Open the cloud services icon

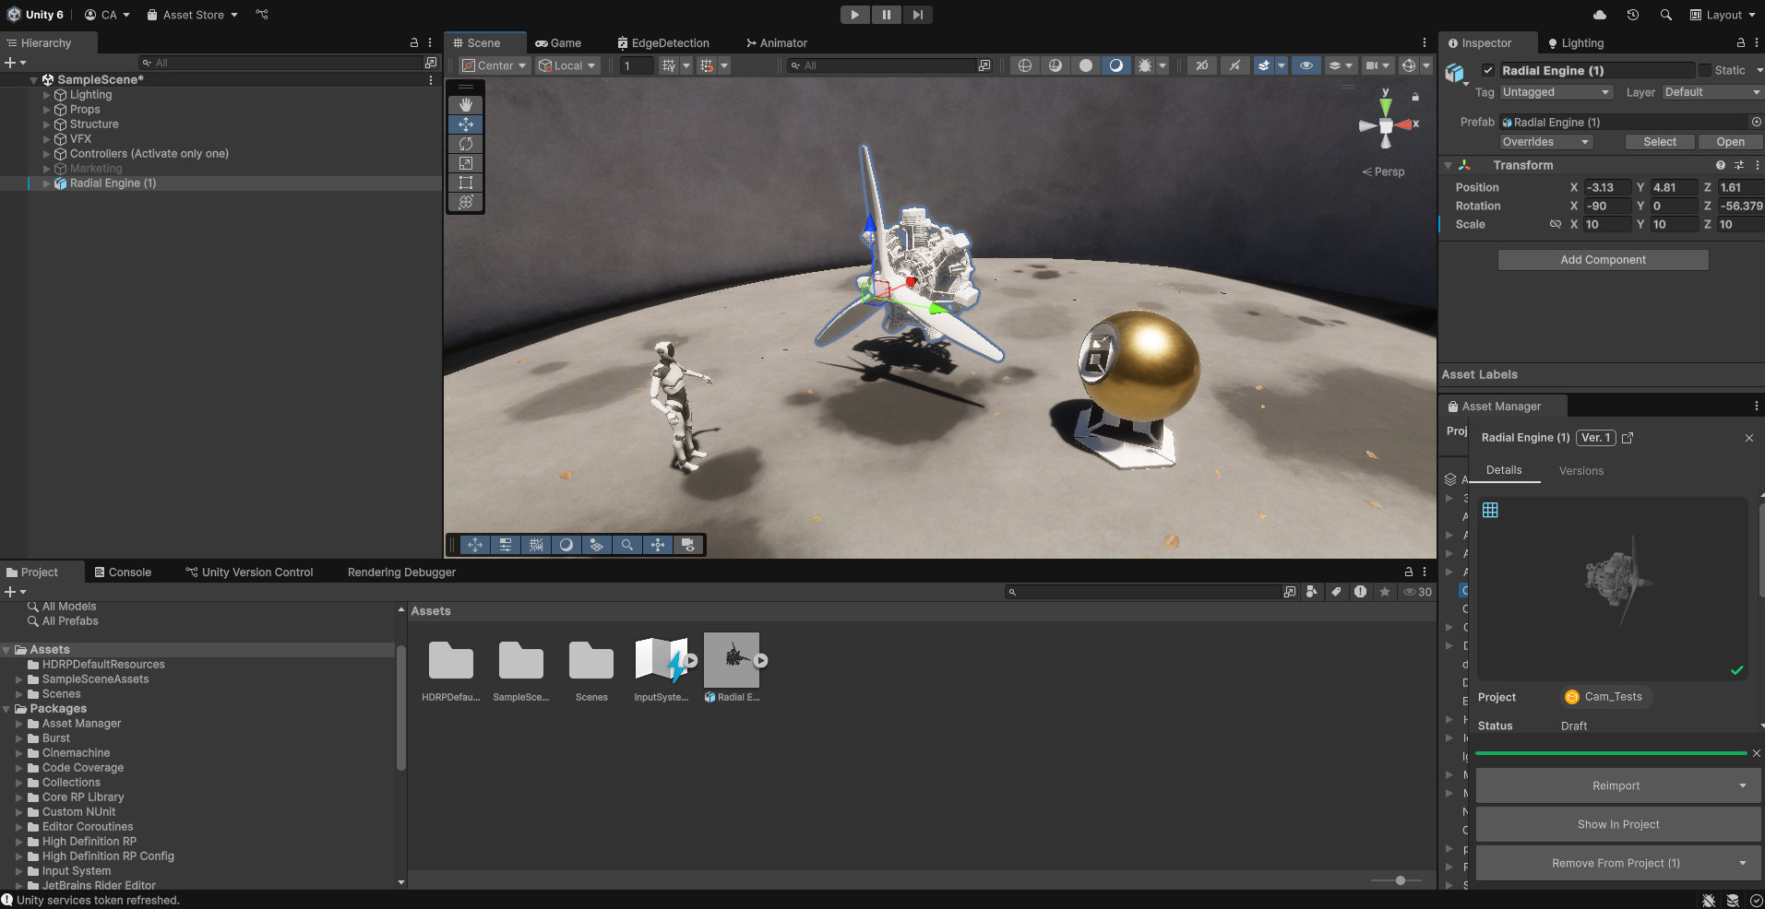[x=1600, y=15]
